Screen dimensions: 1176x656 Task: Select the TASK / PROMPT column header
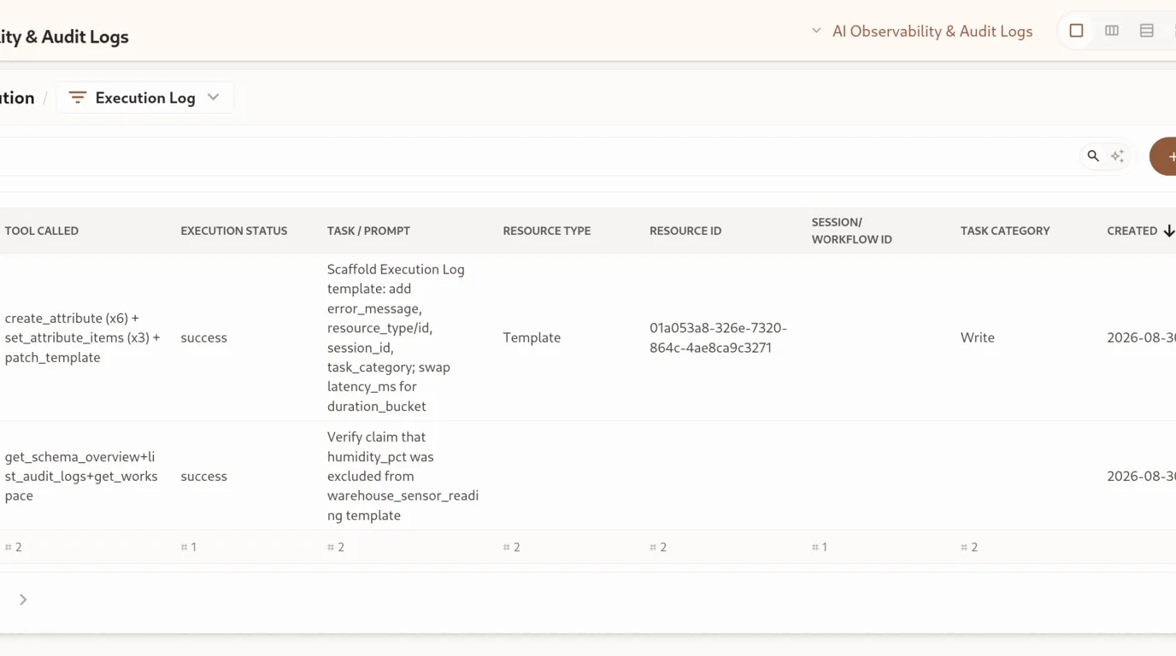368,231
